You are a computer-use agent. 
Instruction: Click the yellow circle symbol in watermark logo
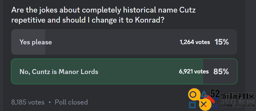(x=193, y=95)
